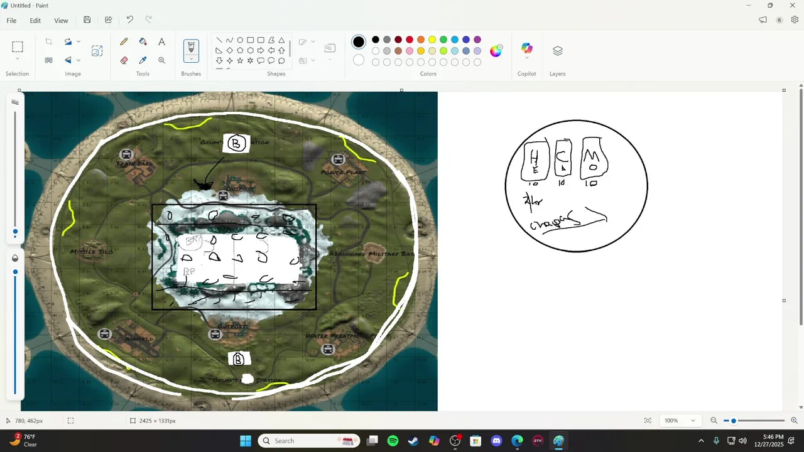The height and width of the screenshot is (452, 804).
Task: Choose the Right arrow shape
Action: pos(261,50)
